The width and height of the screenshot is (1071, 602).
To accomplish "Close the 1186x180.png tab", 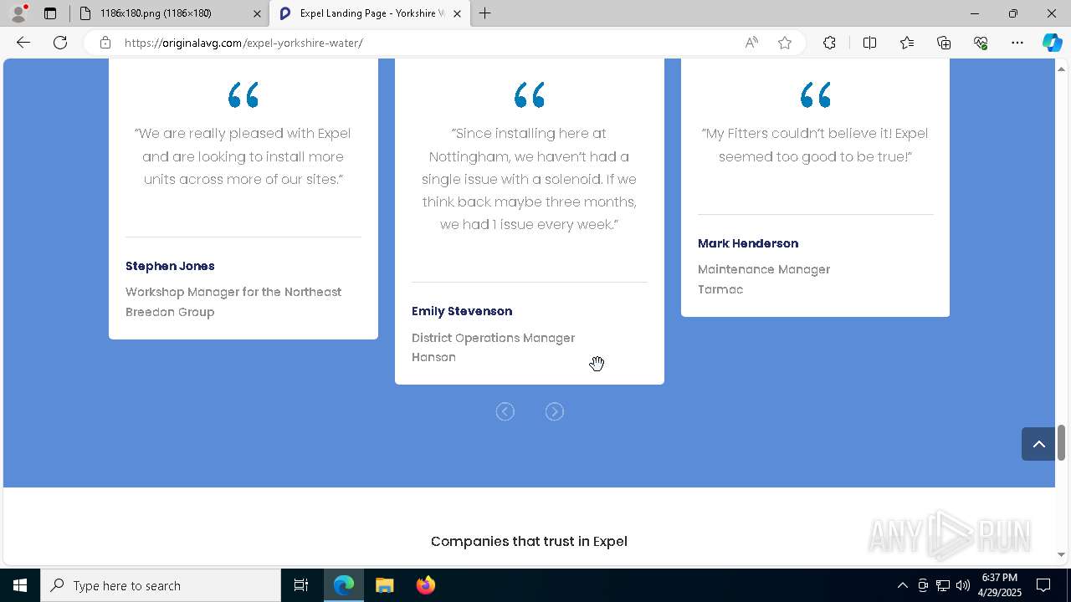I will click(257, 13).
